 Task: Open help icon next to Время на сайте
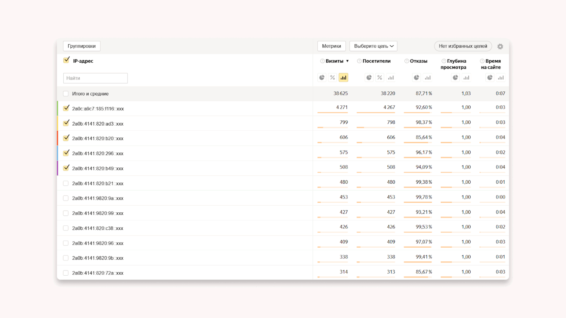pos(482,61)
